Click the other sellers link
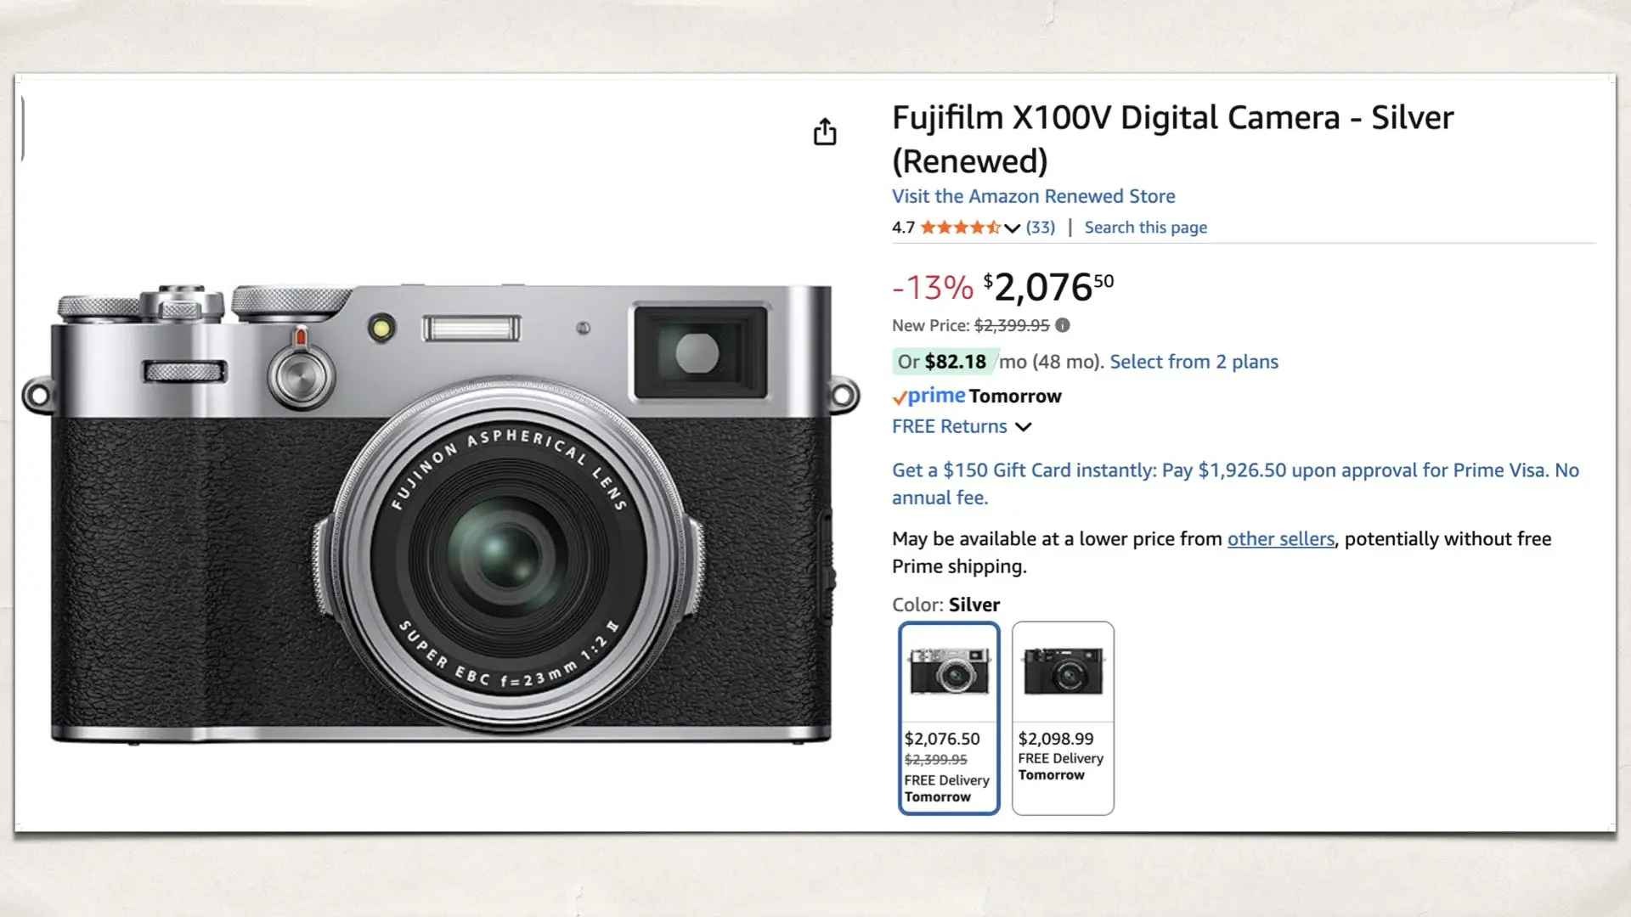This screenshot has width=1631, height=917. [x=1281, y=538]
